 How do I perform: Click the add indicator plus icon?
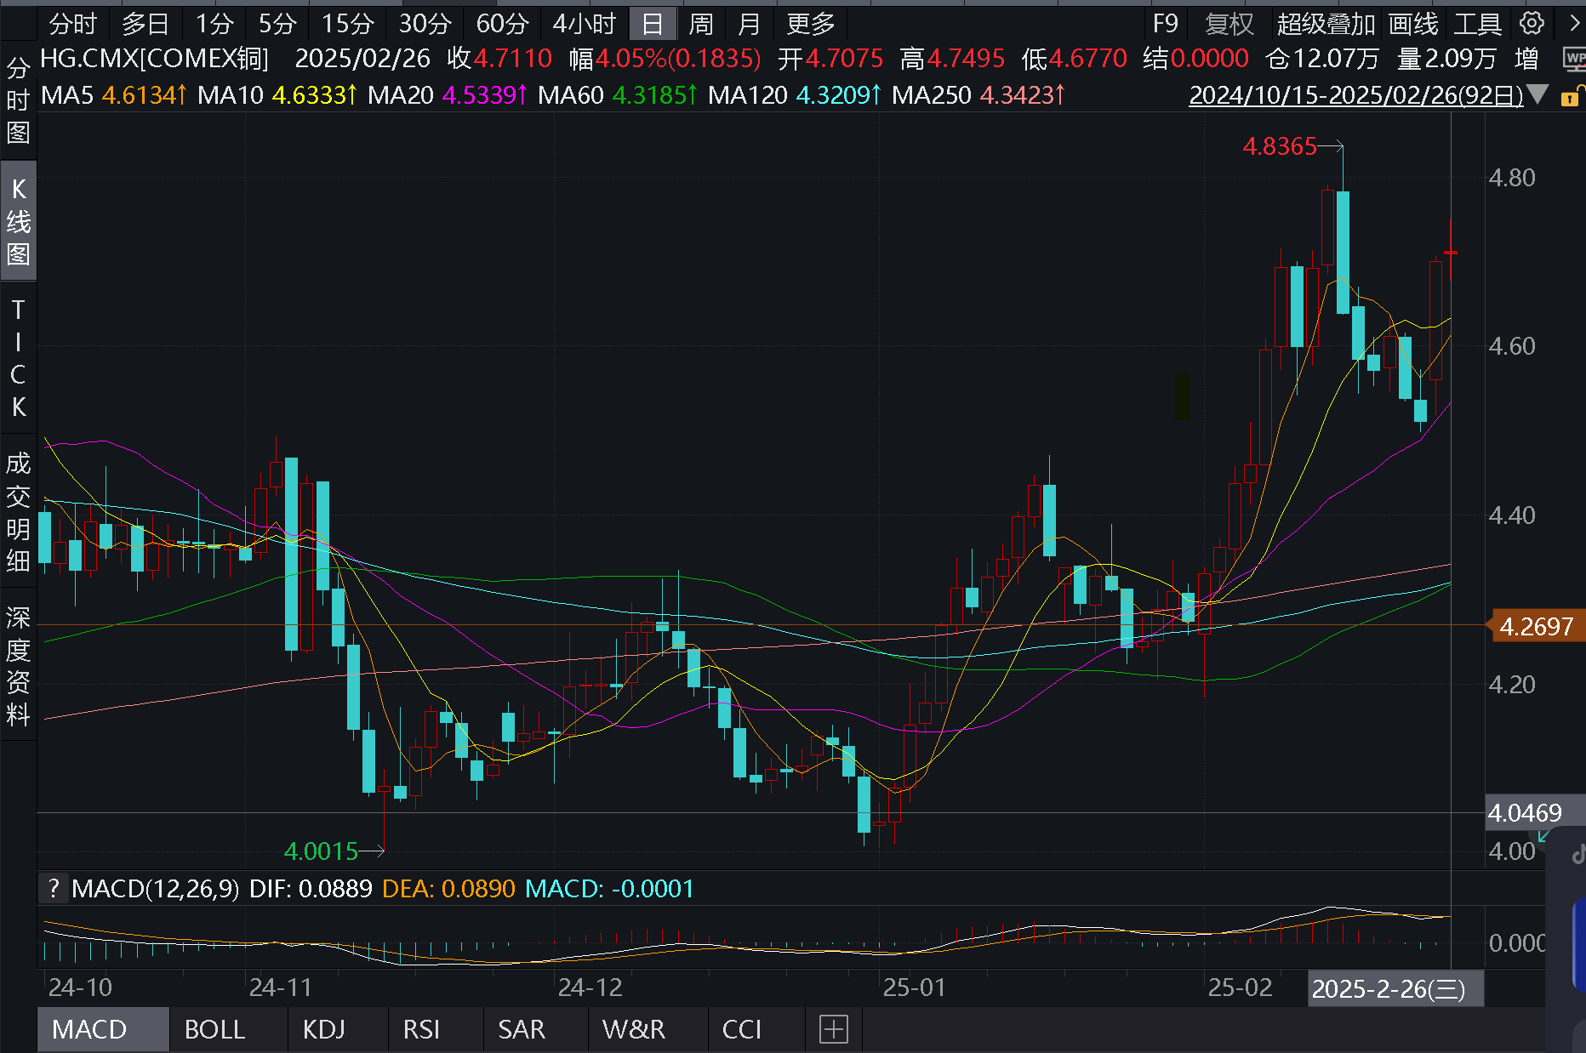click(833, 1029)
